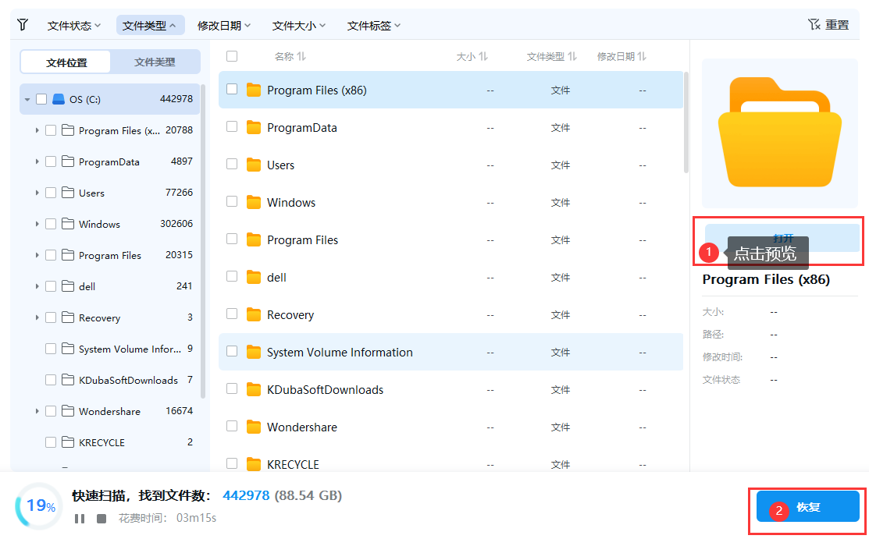Open the 文件大小 filter dropdown
Viewport: 869px width, 539px height.
click(297, 24)
